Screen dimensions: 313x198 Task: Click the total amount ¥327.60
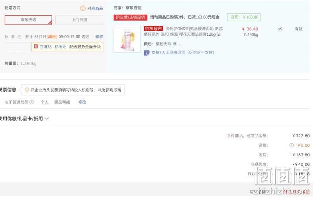click(x=301, y=136)
